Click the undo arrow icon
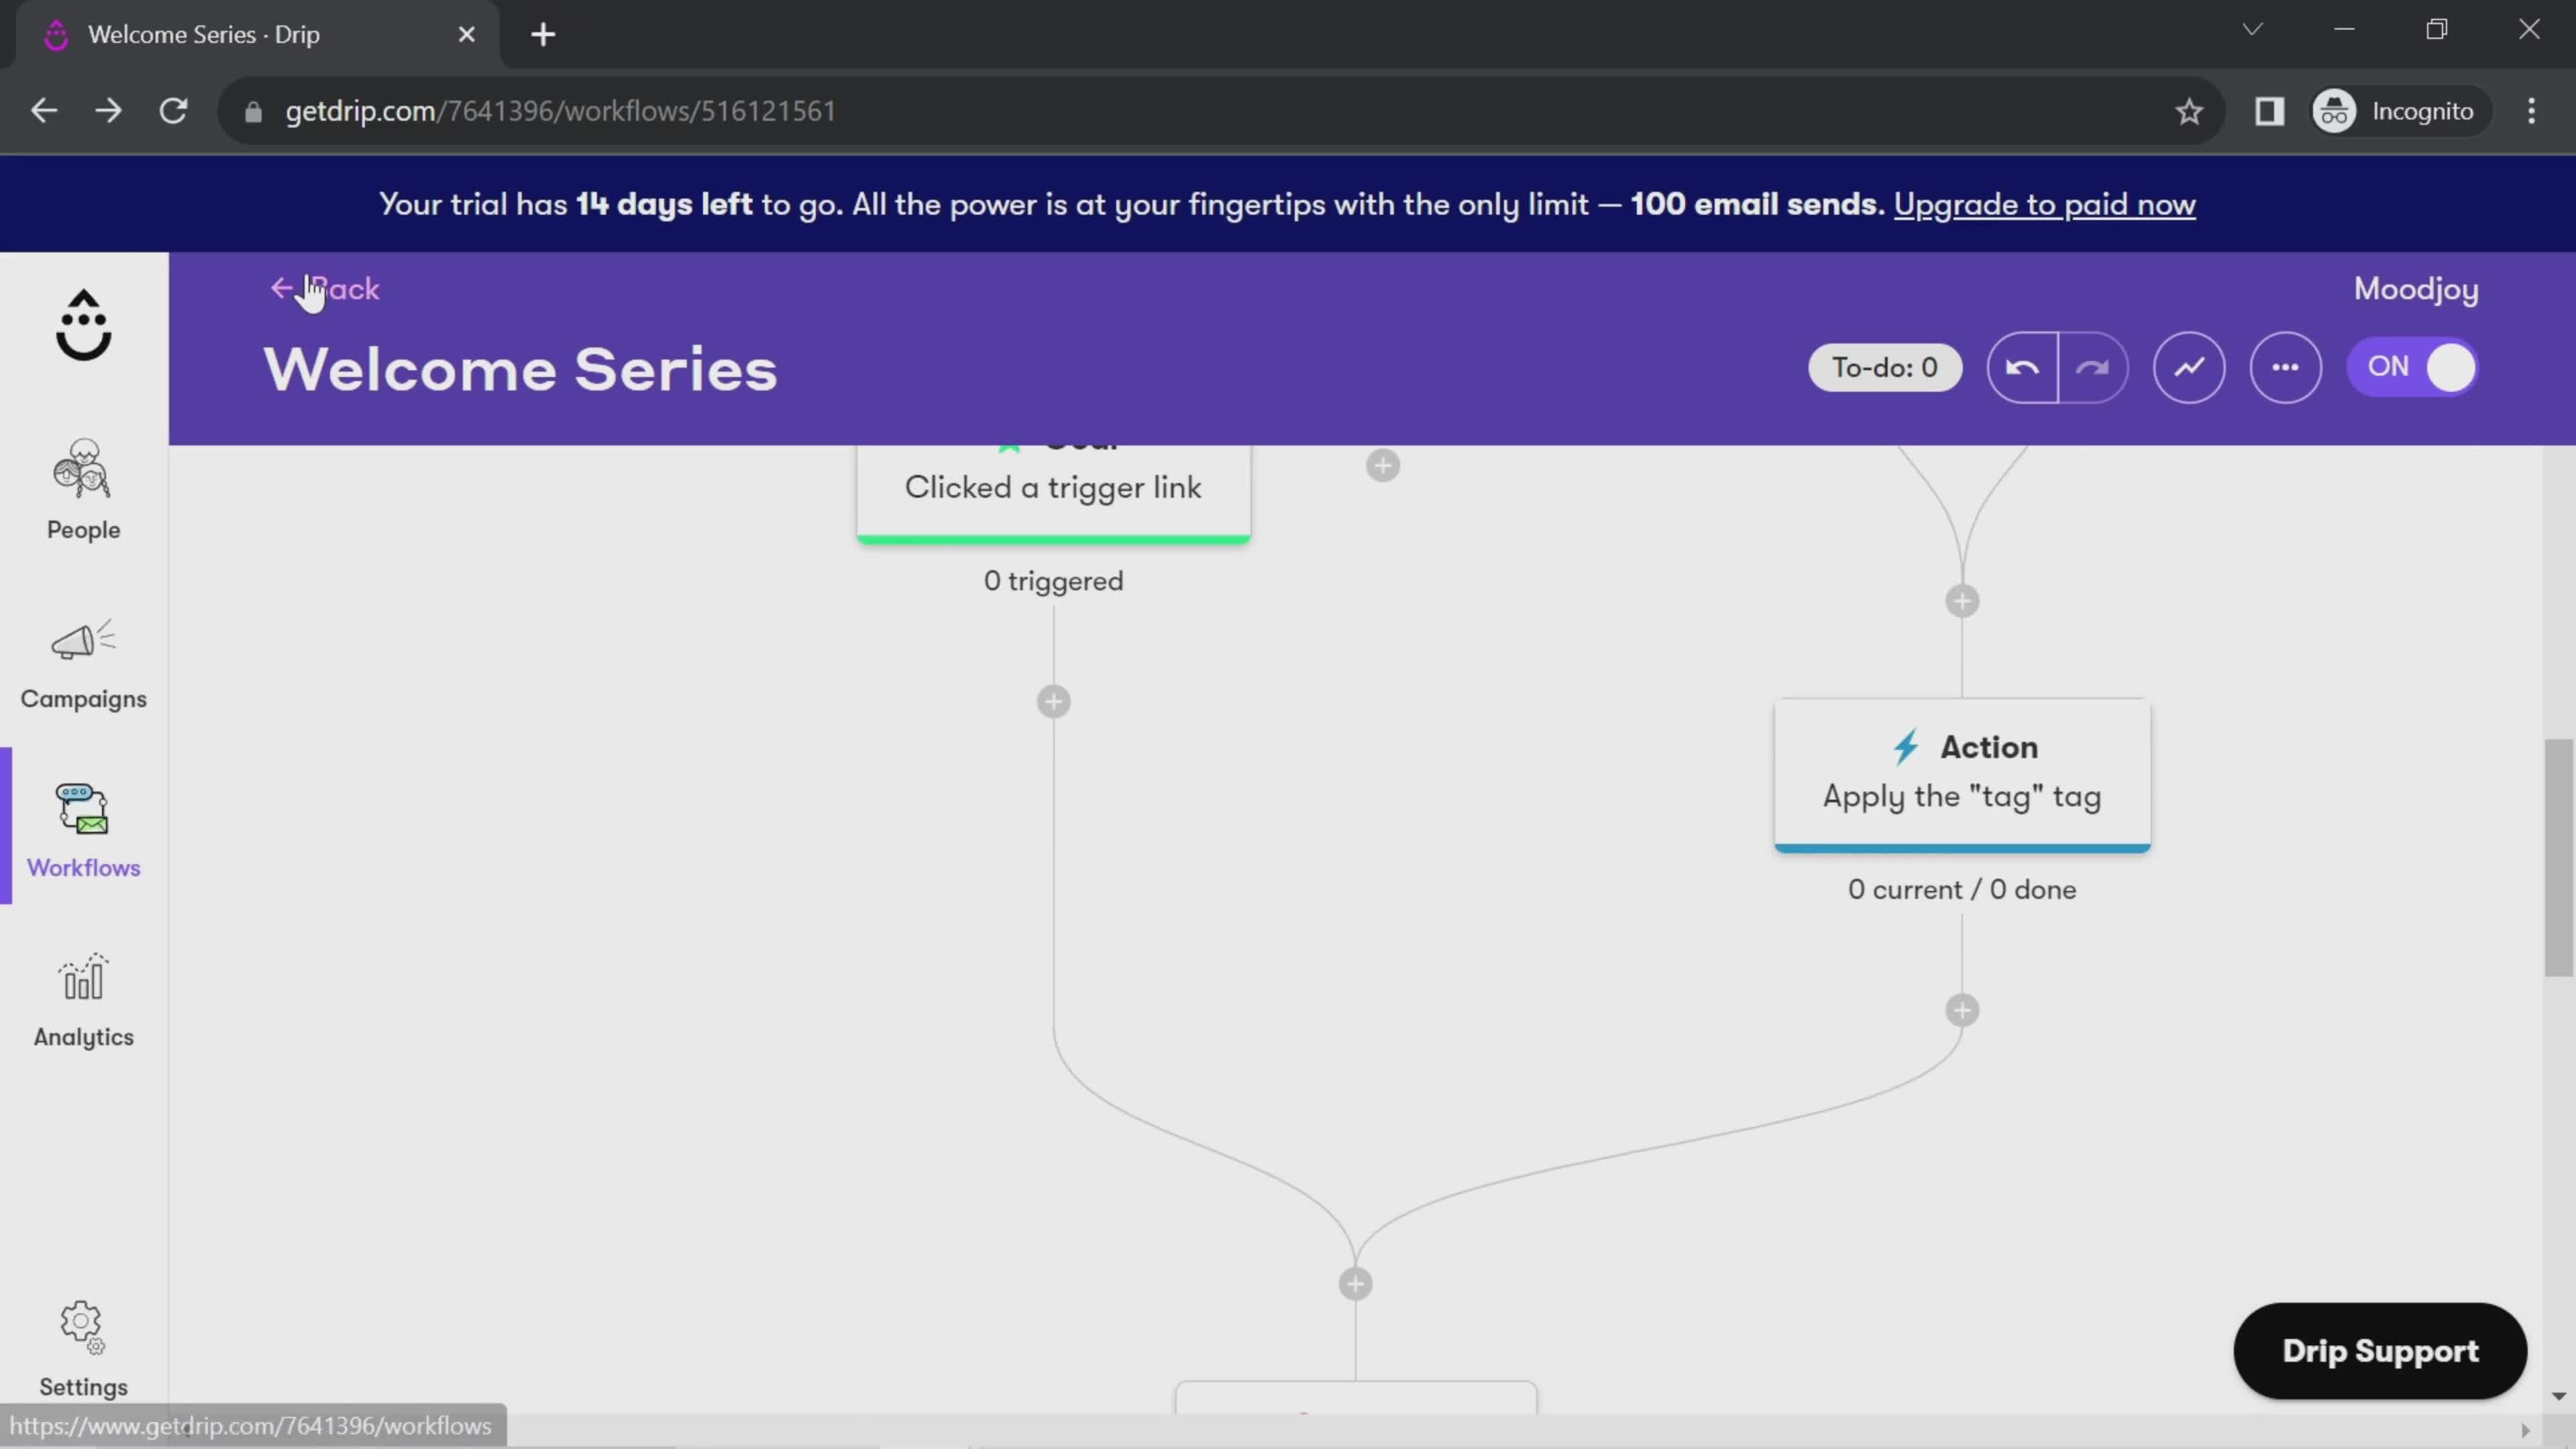Image resolution: width=2576 pixels, height=1449 pixels. [x=2023, y=366]
